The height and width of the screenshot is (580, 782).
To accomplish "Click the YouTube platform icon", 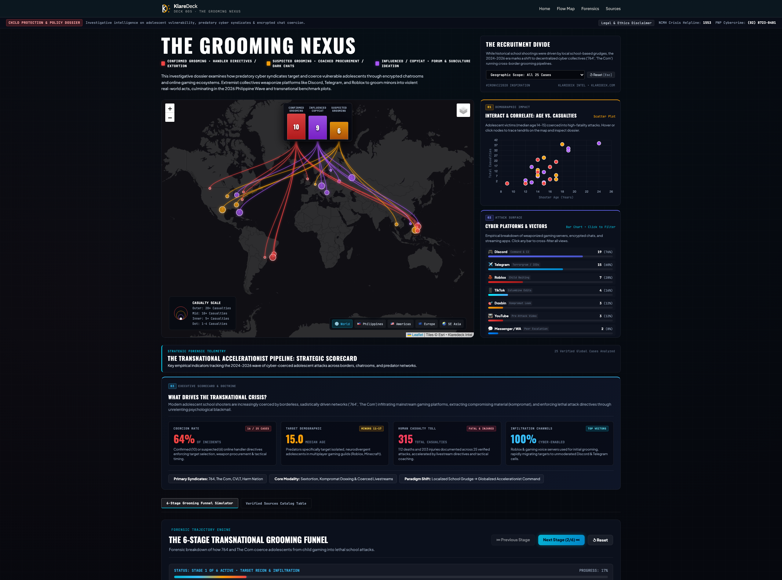I will pos(490,316).
